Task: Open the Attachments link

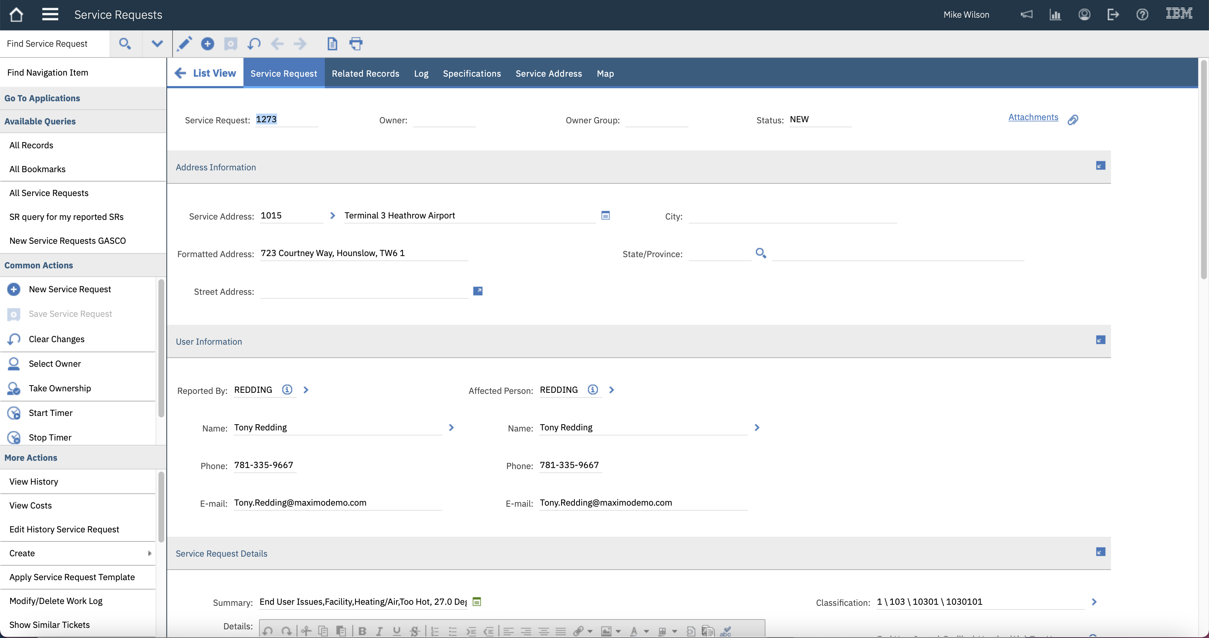Action: pos(1033,117)
